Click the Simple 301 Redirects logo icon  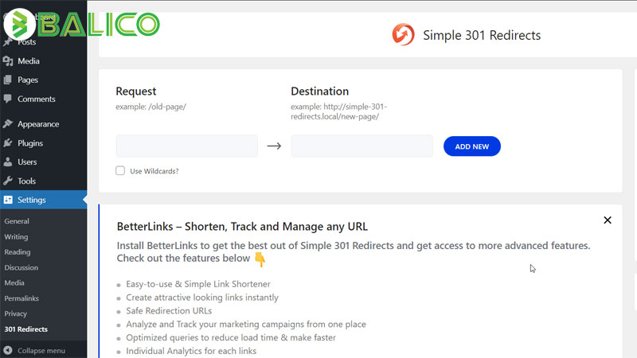tap(403, 34)
